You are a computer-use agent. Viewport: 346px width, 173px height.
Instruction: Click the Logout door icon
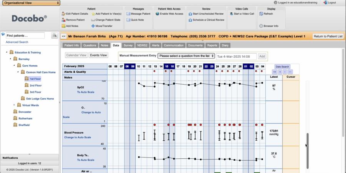[x=325, y=2]
